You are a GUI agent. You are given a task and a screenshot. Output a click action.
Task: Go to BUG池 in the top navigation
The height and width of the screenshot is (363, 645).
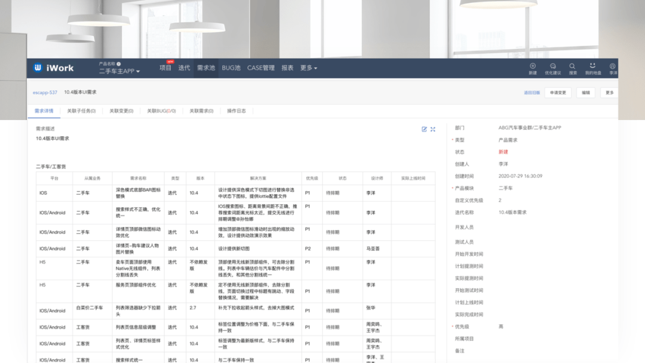[x=231, y=68]
